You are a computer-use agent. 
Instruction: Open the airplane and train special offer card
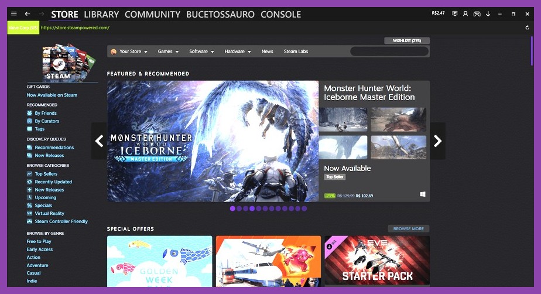click(x=268, y=261)
